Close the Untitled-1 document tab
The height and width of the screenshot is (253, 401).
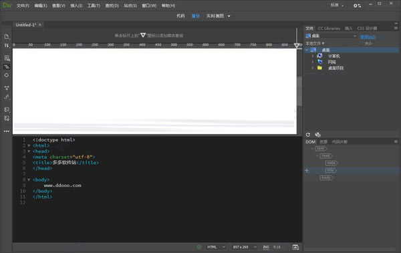(x=40, y=25)
